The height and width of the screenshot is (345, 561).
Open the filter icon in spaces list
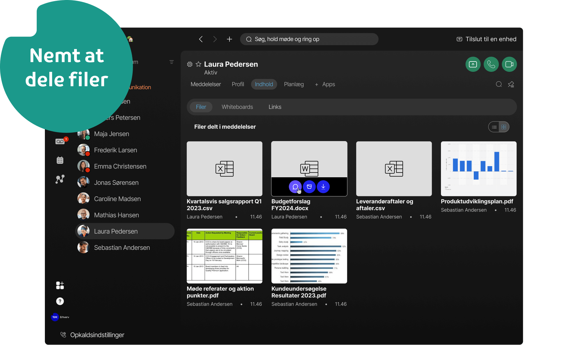(172, 62)
